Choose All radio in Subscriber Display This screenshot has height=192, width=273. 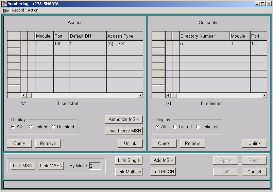coord(157,127)
